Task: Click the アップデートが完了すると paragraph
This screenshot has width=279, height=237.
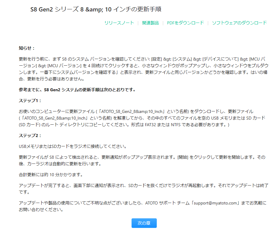Action: (x=144, y=189)
